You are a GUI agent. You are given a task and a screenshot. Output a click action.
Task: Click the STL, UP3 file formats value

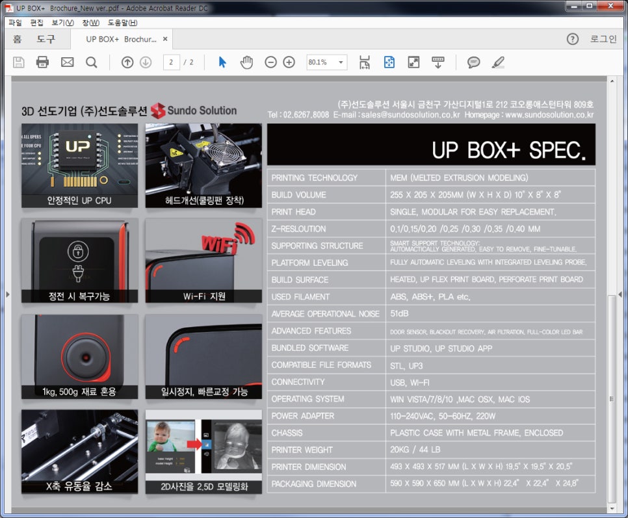tap(406, 366)
